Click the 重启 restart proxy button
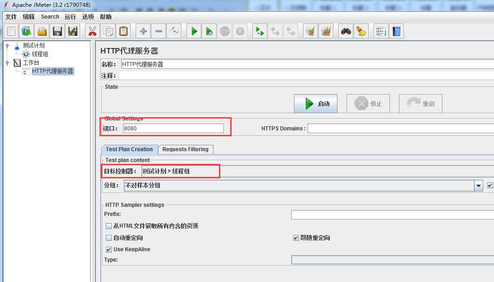This screenshot has width=494, height=282. (421, 103)
